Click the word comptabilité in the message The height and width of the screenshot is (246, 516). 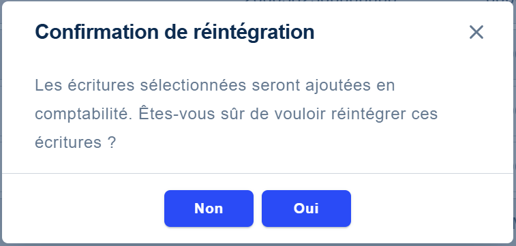(x=84, y=114)
